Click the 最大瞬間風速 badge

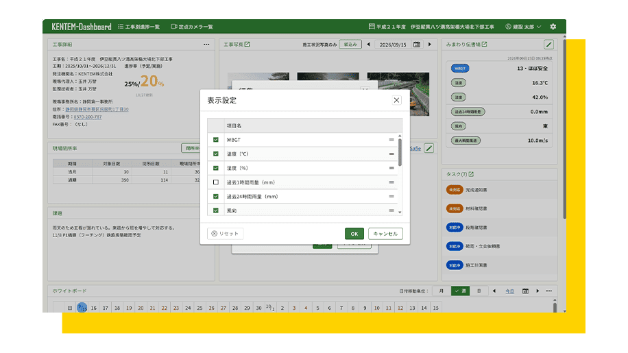pyautogui.click(x=466, y=141)
